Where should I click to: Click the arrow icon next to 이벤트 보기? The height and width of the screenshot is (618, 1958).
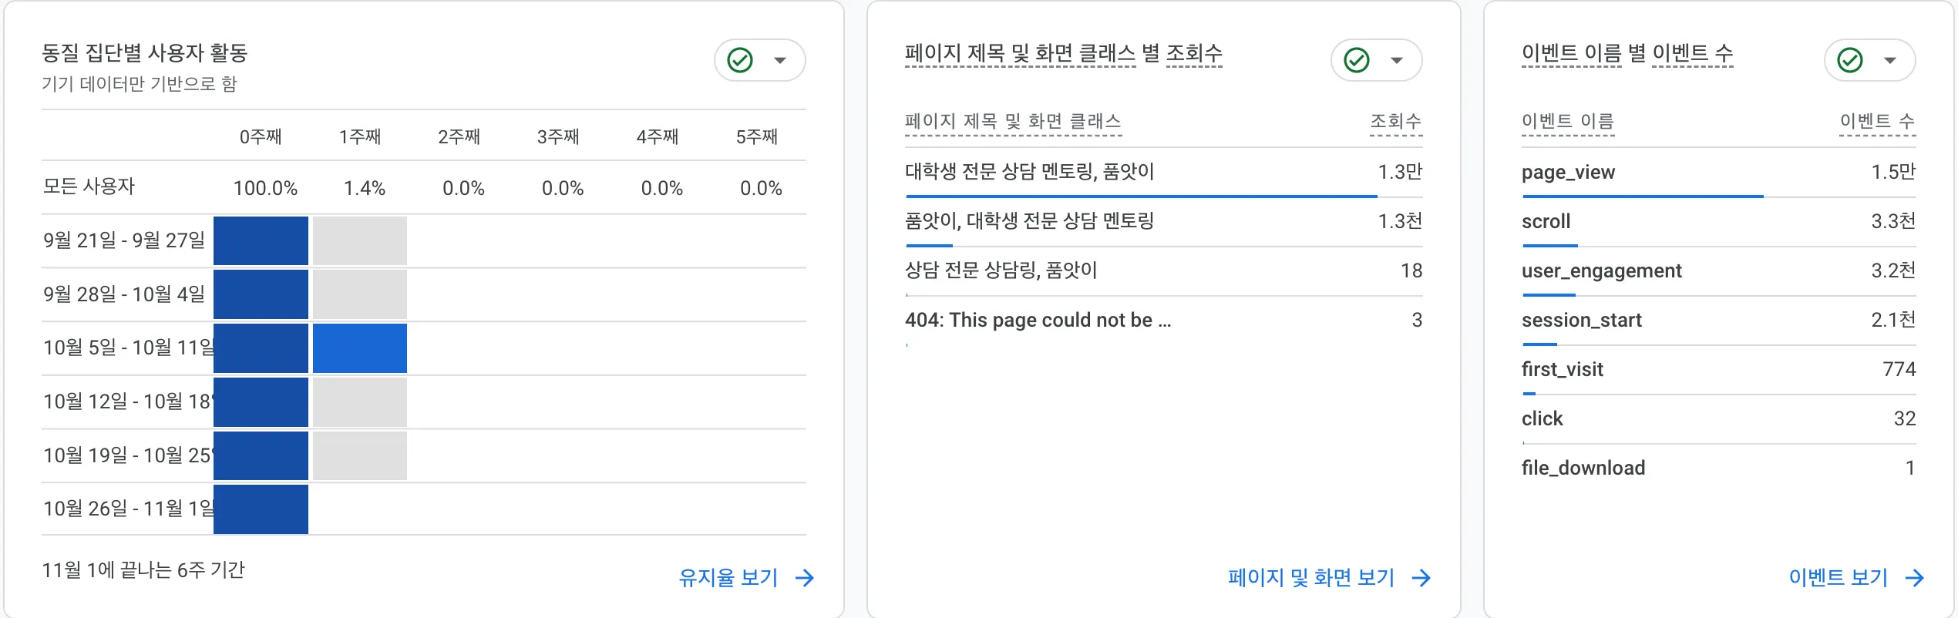(x=1915, y=578)
